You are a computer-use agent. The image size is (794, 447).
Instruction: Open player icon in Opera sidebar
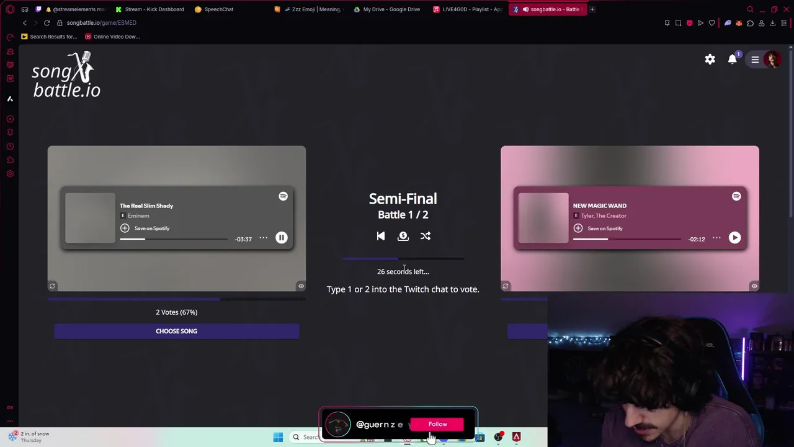tap(10, 119)
